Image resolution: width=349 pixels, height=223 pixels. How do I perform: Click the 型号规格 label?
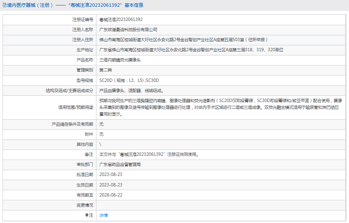[x=85, y=80]
